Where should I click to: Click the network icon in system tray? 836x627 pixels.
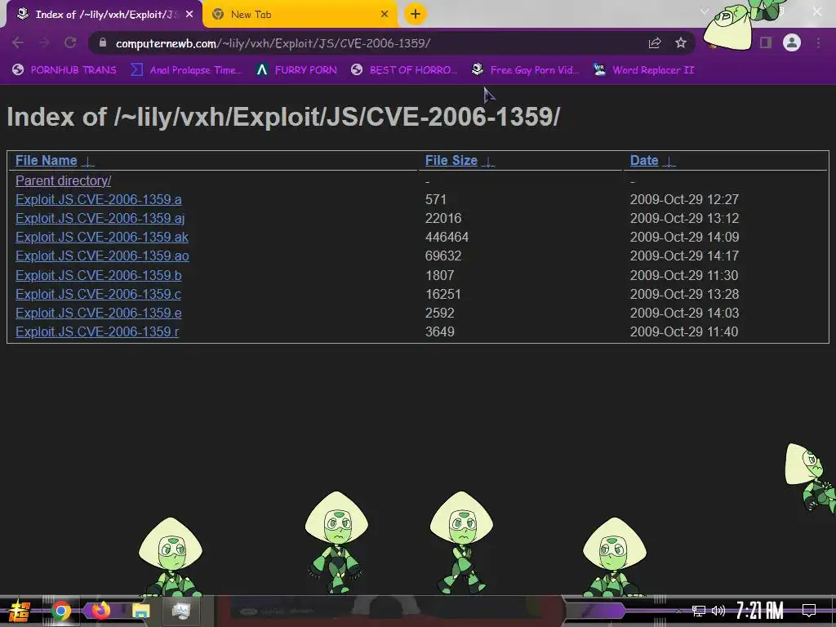click(x=699, y=611)
